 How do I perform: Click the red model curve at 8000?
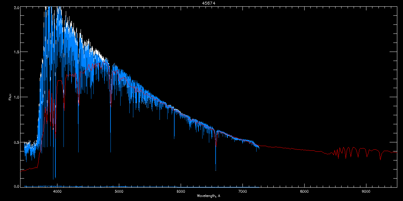click(304, 149)
